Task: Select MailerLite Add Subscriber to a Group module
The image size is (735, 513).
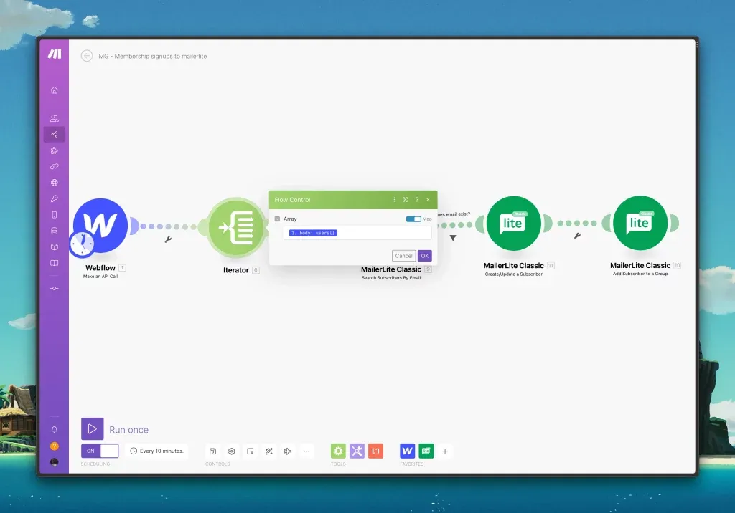Action: [640, 223]
